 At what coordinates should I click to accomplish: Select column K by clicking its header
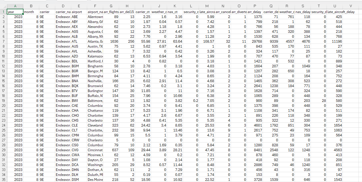pyautogui.click(x=175, y=6)
